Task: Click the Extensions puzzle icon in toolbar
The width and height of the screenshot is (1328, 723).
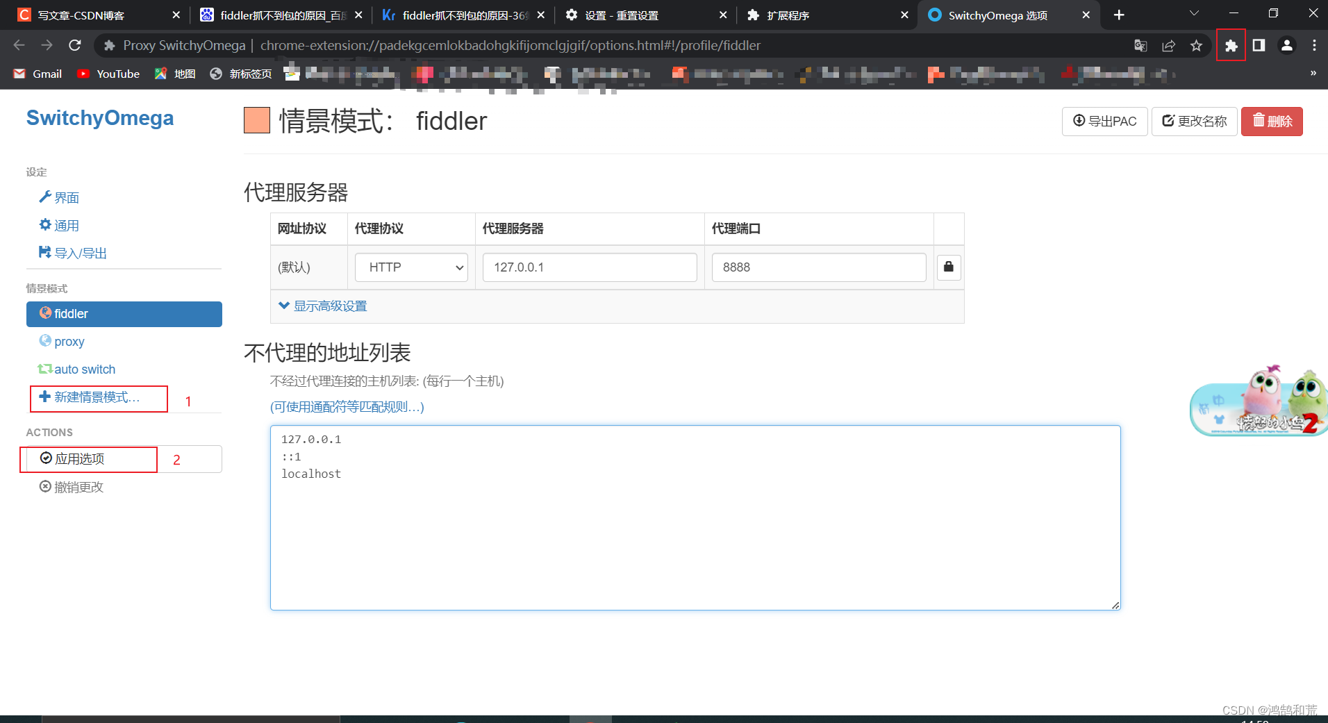Action: [1231, 46]
